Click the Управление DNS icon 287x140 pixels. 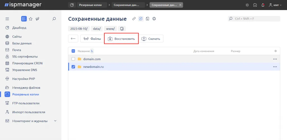click(7, 70)
